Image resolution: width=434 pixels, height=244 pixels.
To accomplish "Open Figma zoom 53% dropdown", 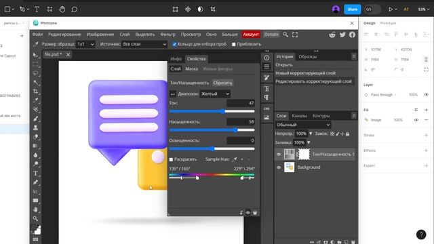I will click(x=423, y=9).
